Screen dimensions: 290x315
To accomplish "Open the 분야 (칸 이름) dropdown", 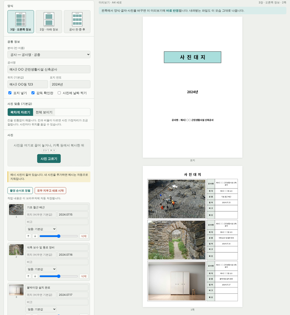I will 49,55.
